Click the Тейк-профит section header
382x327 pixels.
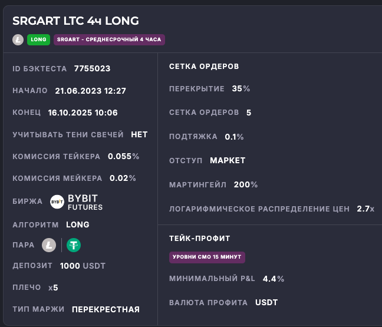pos(199,238)
